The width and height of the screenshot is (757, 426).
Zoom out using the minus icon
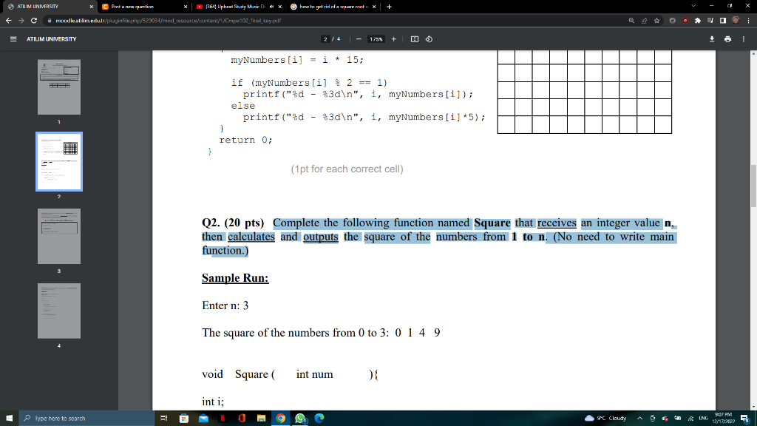359,39
